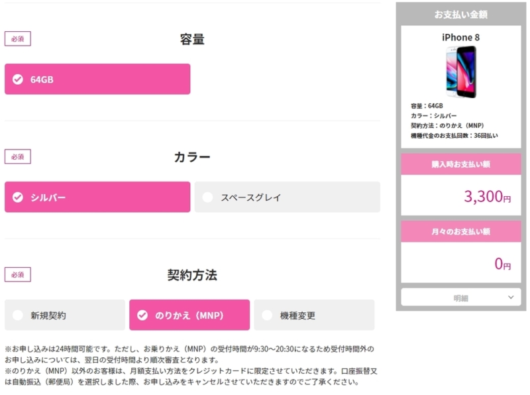The height and width of the screenshot is (395, 530).
Task: Click the checkmark icon on のりかえ（MNP）
Action: pyautogui.click(x=142, y=315)
